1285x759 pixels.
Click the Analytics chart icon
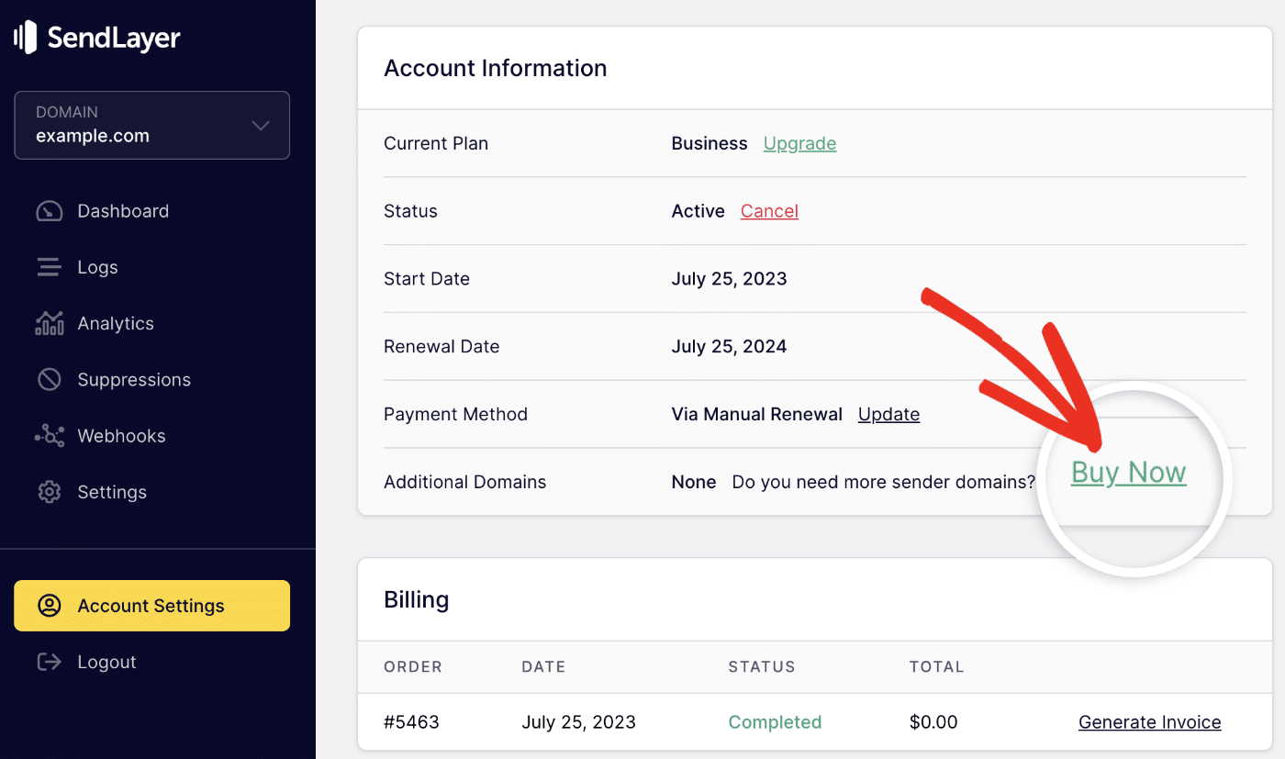click(x=49, y=323)
